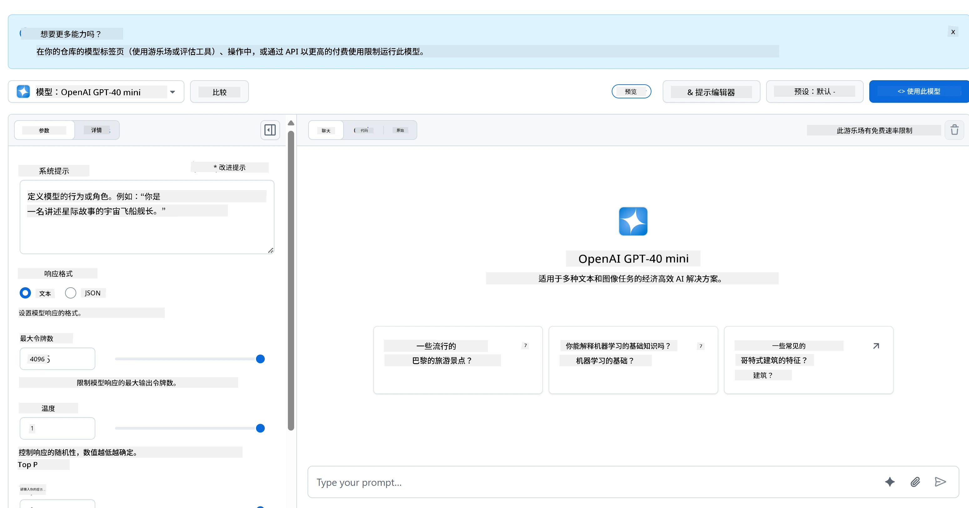969x508 pixels.
Task: Switch to the 详情 details tab
Action: 97,130
